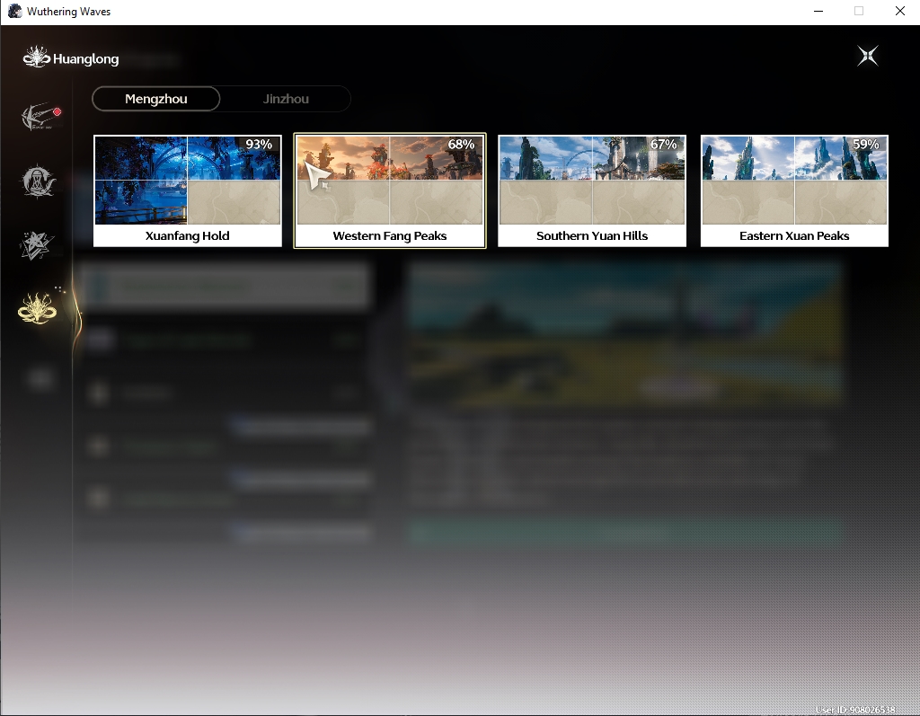Viewport: 920px width, 716px height.
Task: Click the golden lotus sidebar icon
Action: 38,308
